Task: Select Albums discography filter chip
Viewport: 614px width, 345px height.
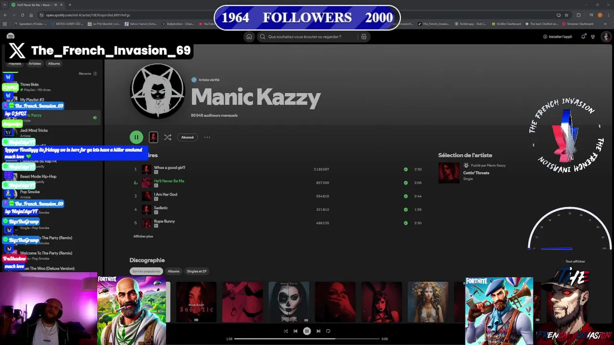Action: click(174, 271)
